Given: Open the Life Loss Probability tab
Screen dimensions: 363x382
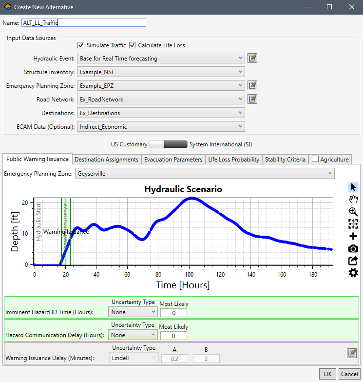Looking at the screenshot, I should coord(234,160).
